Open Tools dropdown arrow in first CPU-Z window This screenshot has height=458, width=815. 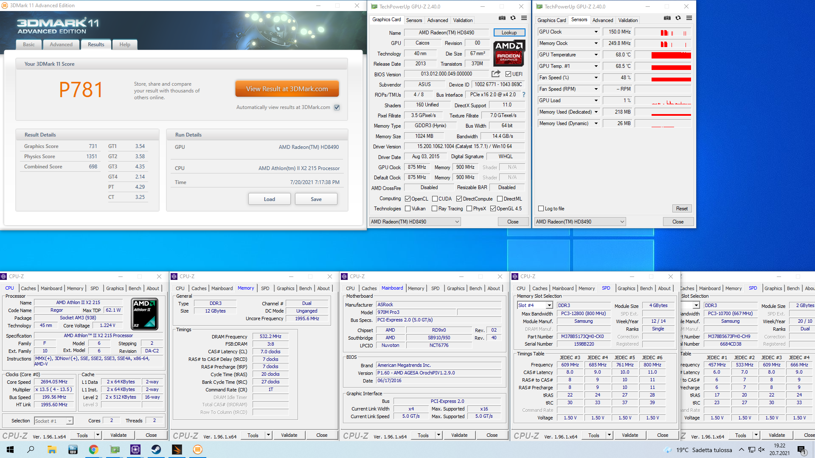[x=98, y=435]
